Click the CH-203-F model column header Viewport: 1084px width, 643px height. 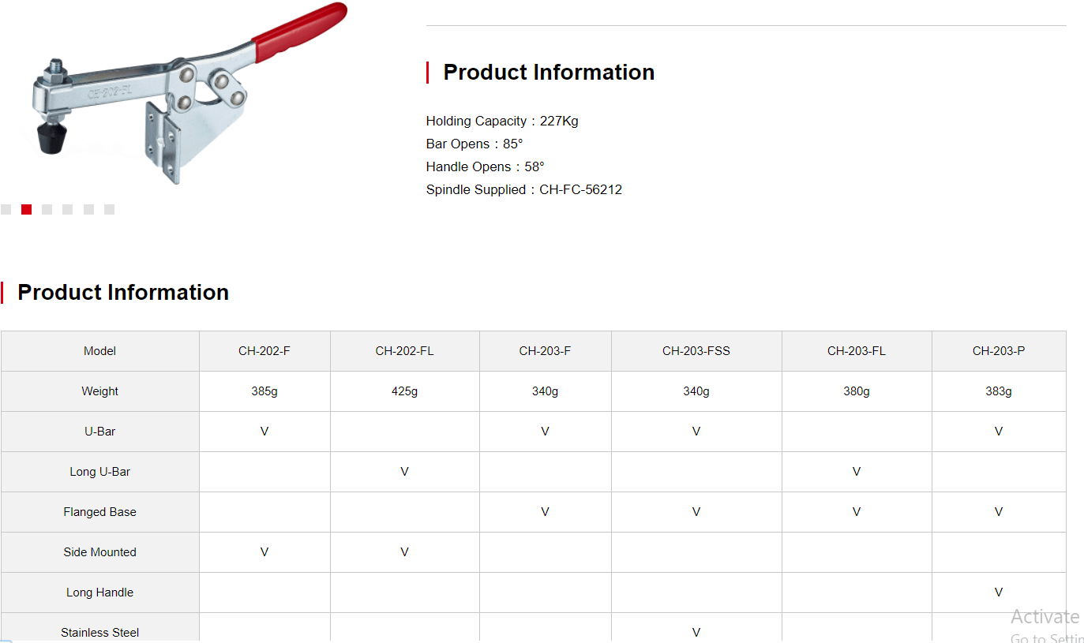pos(545,351)
